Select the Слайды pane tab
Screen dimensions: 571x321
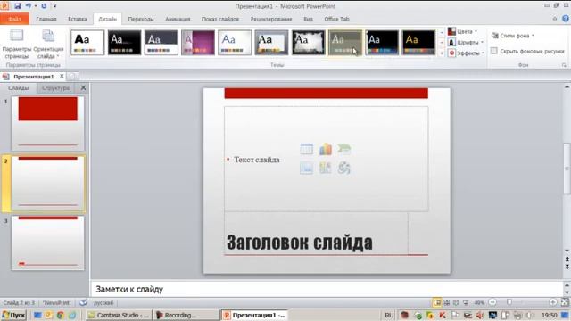[18, 88]
